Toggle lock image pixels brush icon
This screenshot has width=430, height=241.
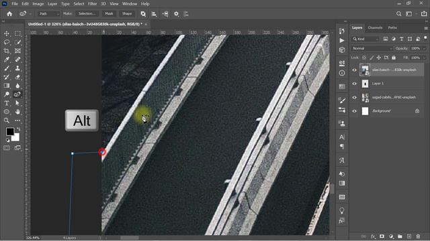[x=372, y=58]
